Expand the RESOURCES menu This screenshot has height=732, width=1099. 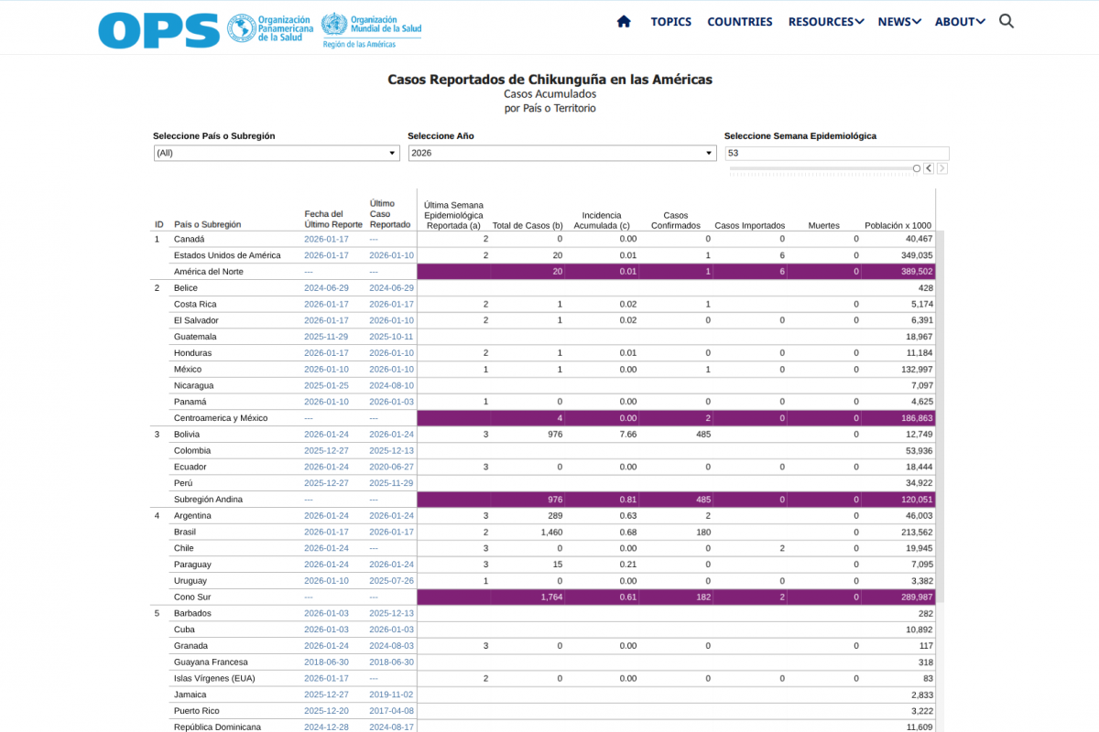[x=825, y=22]
